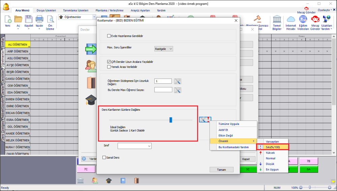The height and width of the screenshot is (191, 337).
Task: Select the 6A class card
Action: (309, 169)
